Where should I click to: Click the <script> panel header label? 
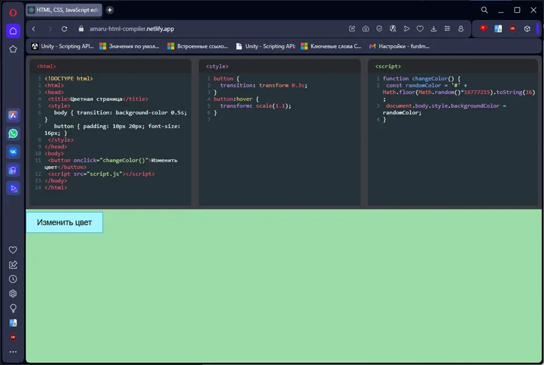(x=388, y=66)
